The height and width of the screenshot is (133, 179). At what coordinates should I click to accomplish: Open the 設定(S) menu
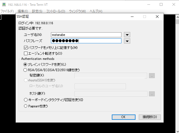[x=37, y=11]
